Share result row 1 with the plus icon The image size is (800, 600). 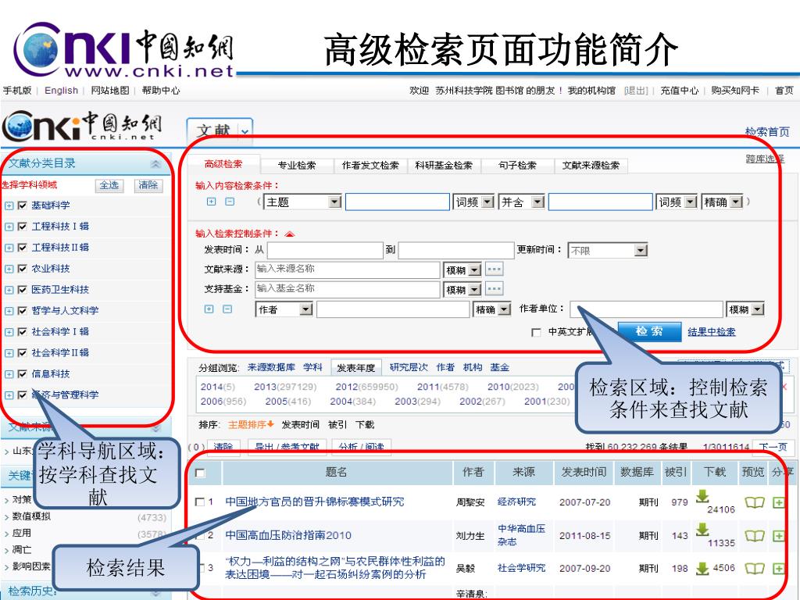click(779, 502)
